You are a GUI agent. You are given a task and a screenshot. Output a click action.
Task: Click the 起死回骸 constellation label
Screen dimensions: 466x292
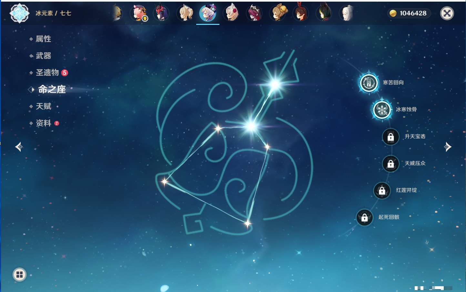coord(389,217)
